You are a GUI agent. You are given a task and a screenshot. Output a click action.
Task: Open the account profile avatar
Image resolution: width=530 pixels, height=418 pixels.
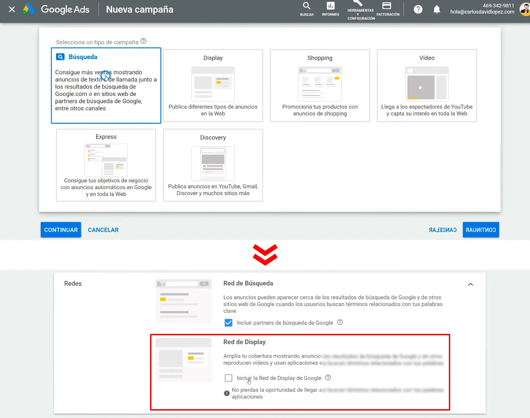click(x=525, y=9)
